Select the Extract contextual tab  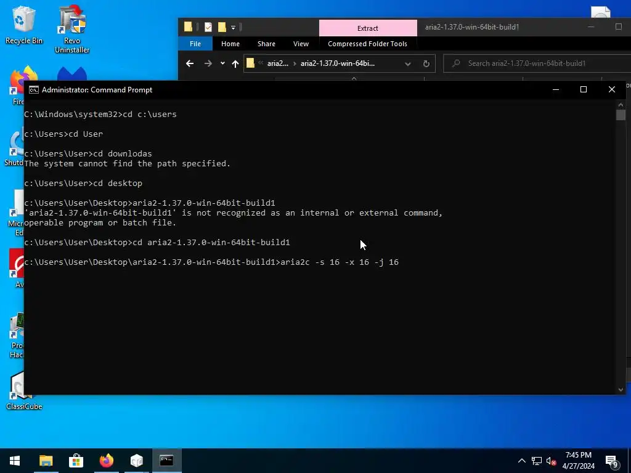tap(368, 28)
